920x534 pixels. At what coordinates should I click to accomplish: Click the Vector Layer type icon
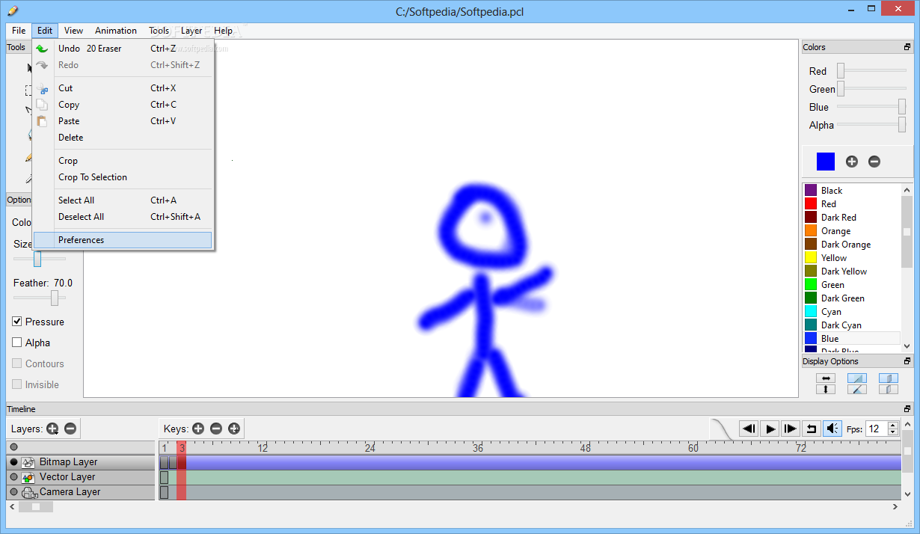pos(28,477)
